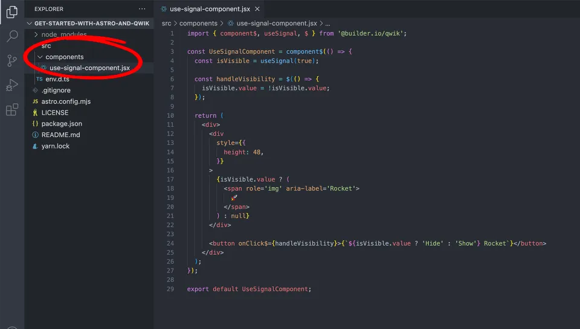This screenshot has height=329, width=580.
Task: Click ') : null}' on line 21
Action: click(x=233, y=216)
